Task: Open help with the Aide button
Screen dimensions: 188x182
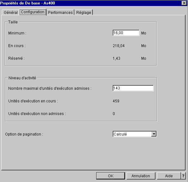Action: (169, 176)
